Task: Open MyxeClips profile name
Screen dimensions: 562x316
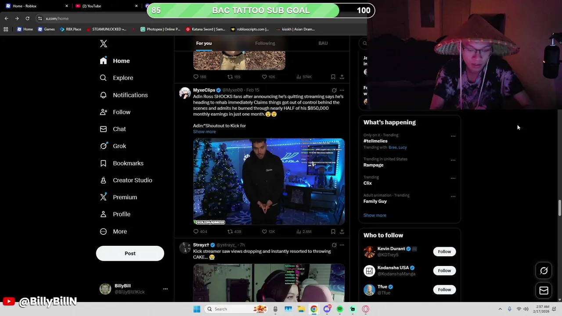Action: coord(204,90)
